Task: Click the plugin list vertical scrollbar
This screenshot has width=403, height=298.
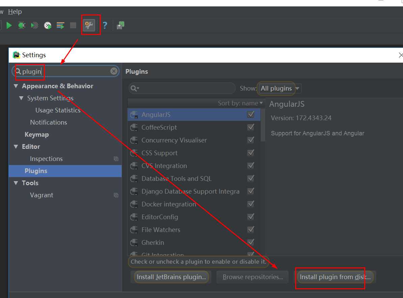Action: 263,125
